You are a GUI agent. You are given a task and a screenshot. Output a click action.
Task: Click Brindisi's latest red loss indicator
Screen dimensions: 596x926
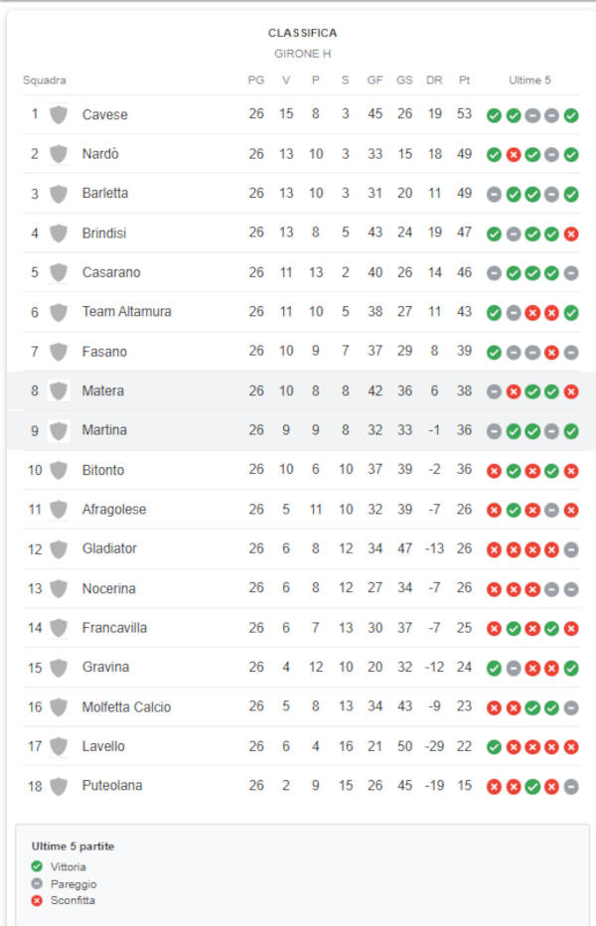(570, 233)
